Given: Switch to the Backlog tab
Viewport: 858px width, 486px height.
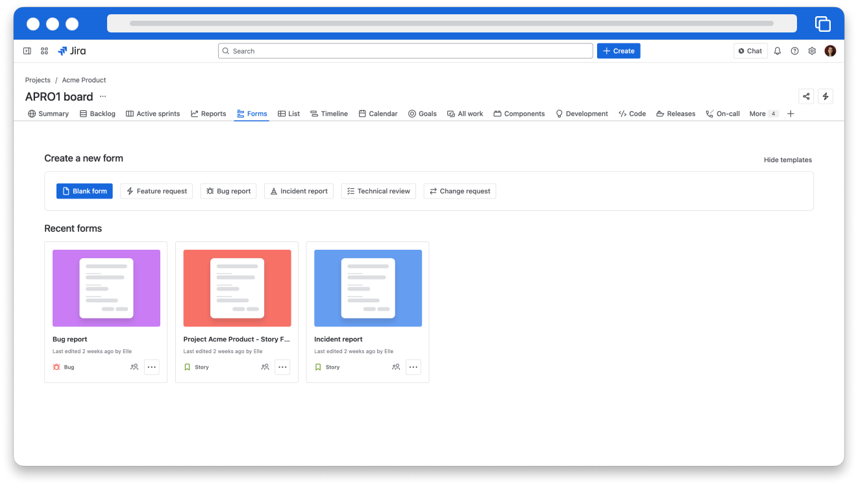Looking at the screenshot, I should tap(97, 114).
